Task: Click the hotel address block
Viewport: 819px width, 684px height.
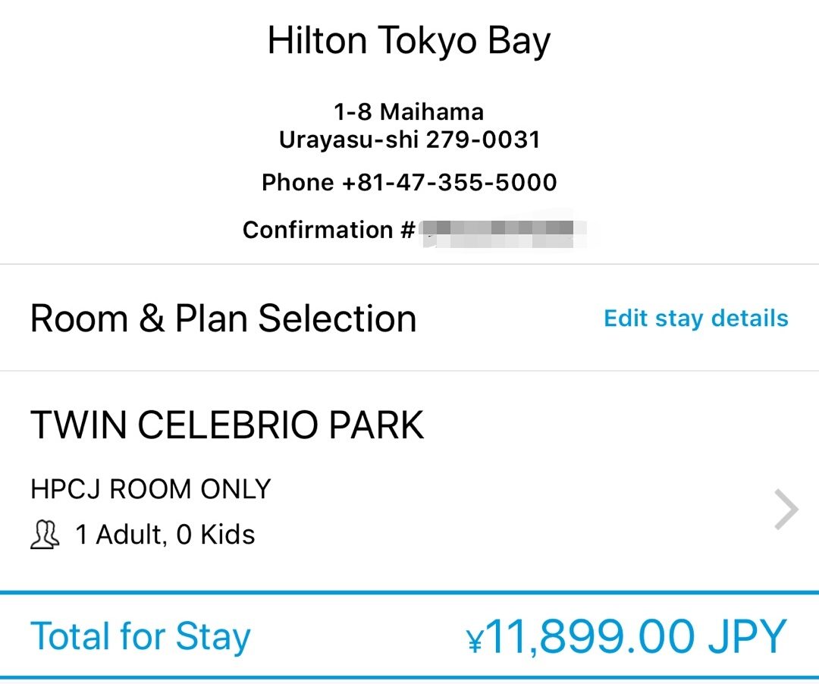Action: [x=409, y=125]
